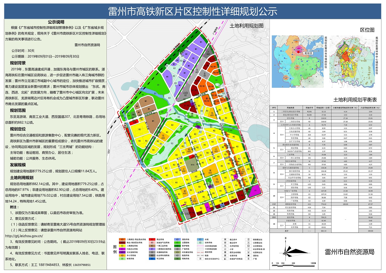Click the 农贸市场 legend symbol
The width and height of the screenshot is (386, 273).
225,255
